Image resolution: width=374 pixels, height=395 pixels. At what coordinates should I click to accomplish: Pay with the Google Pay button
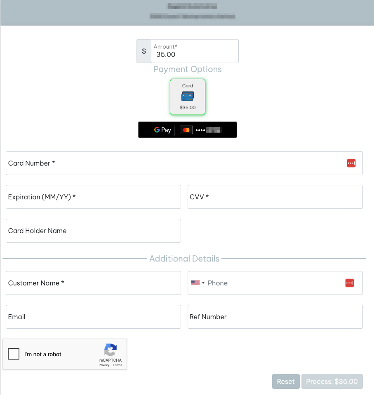pyautogui.click(x=188, y=130)
